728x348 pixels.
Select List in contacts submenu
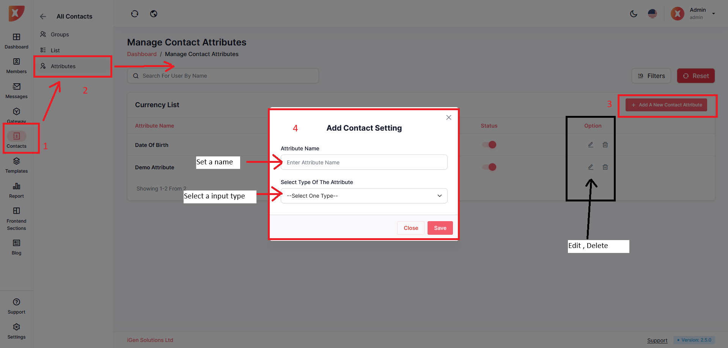55,50
